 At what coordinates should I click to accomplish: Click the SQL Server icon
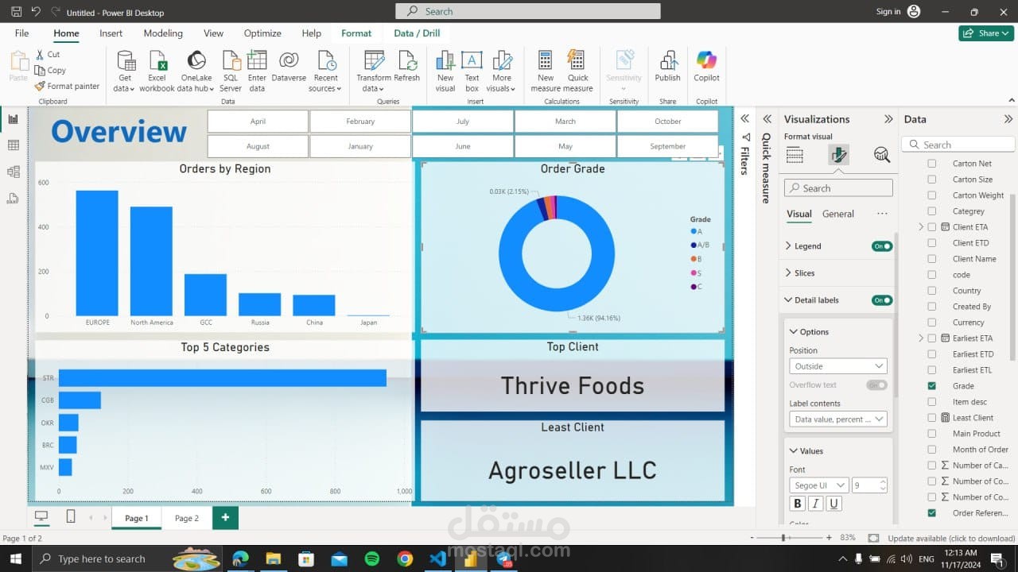tap(231, 71)
